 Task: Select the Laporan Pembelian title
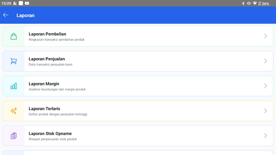(47, 34)
